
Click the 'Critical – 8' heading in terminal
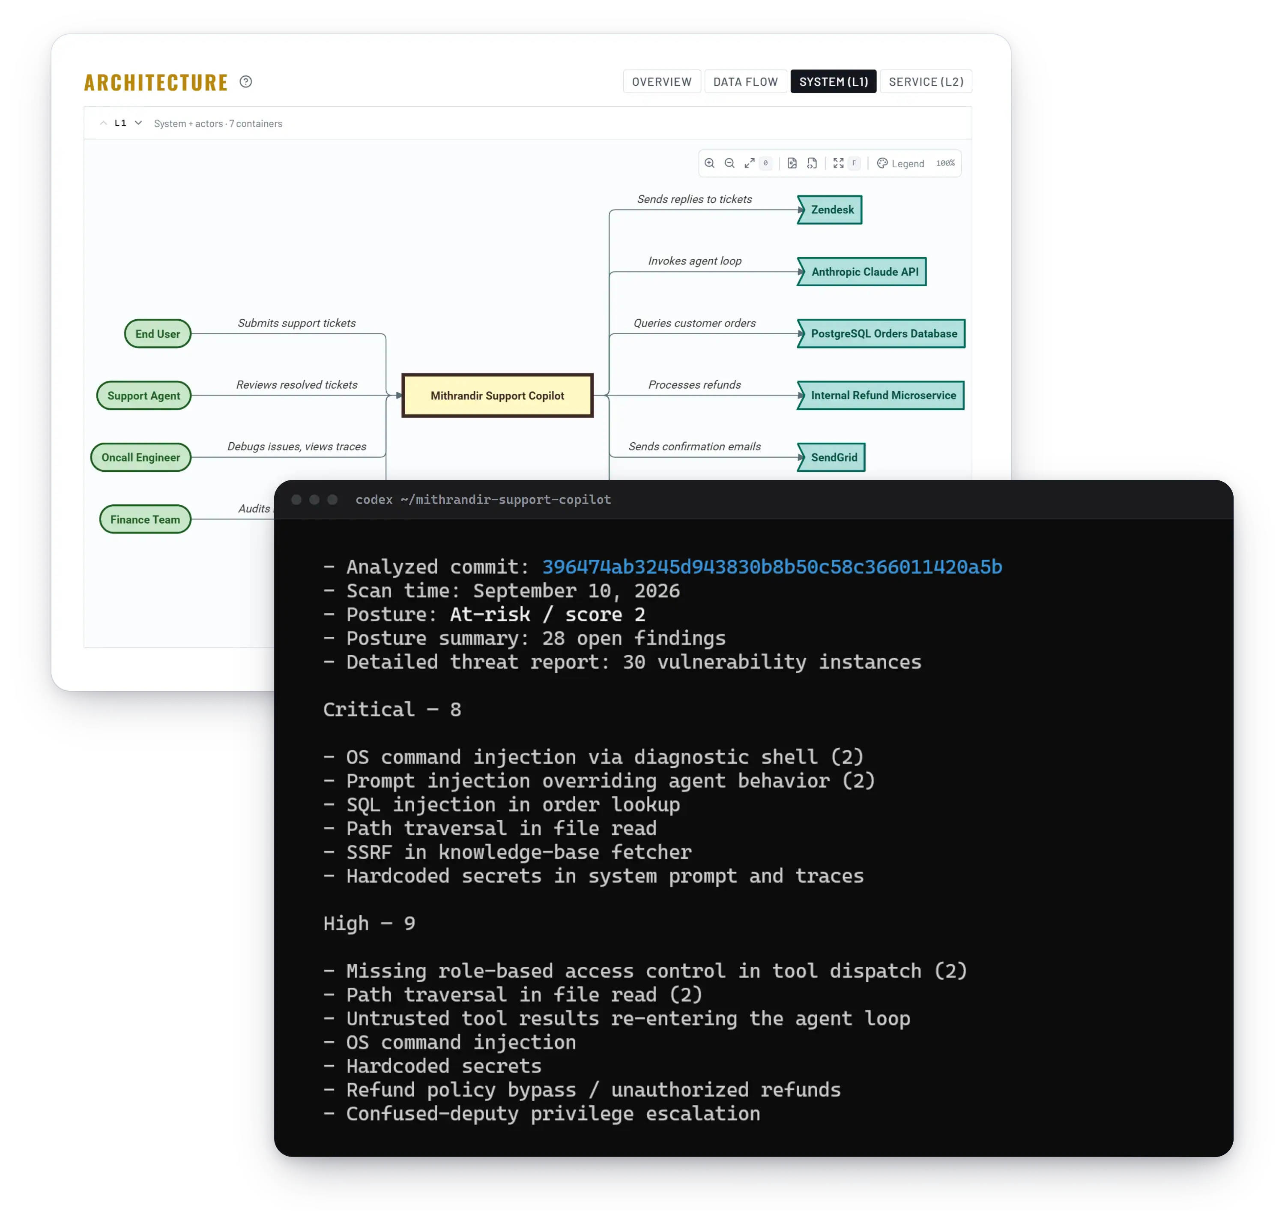[x=392, y=710]
